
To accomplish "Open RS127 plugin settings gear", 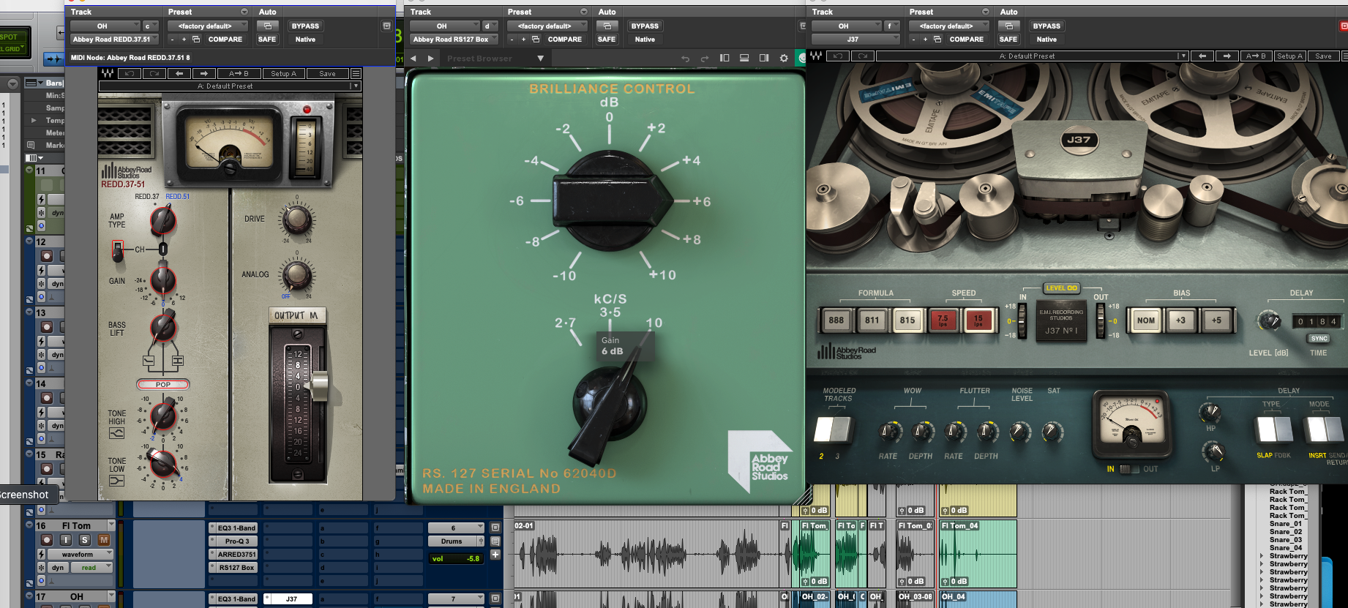I will [x=784, y=58].
